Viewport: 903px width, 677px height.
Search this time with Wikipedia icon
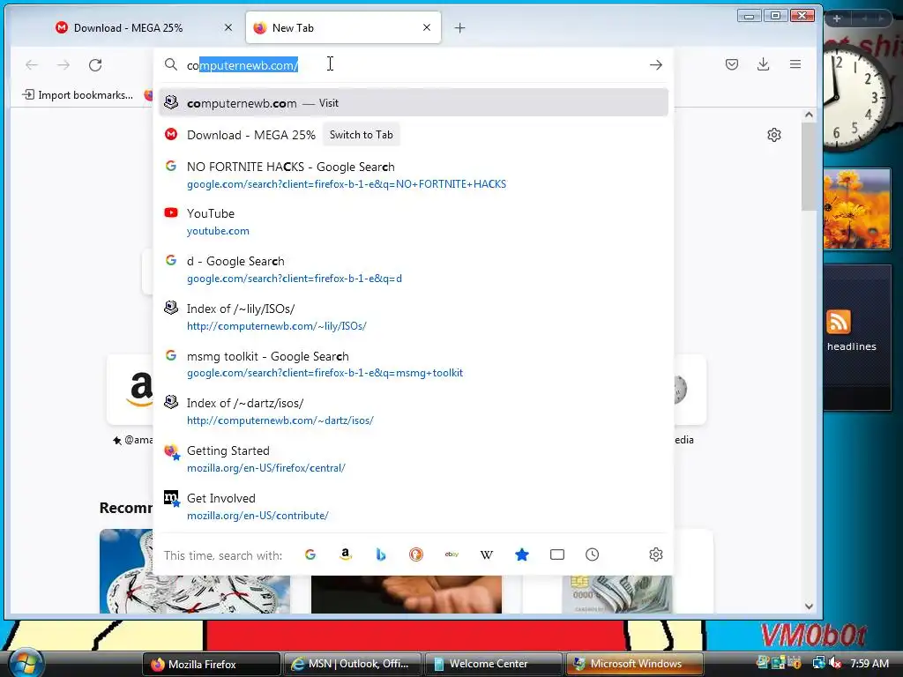pyautogui.click(x=487, y=555)
